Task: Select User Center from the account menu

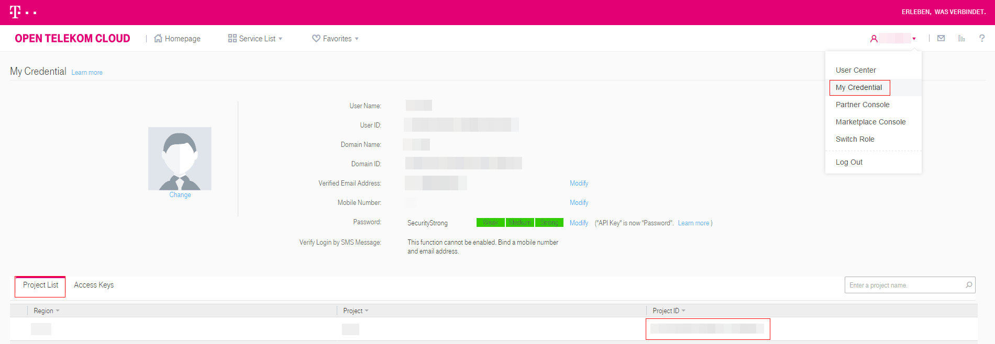Action: click(856, 70)
